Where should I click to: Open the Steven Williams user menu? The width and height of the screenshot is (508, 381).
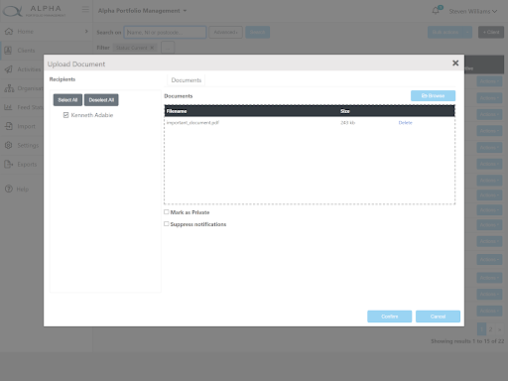point(473,11)
